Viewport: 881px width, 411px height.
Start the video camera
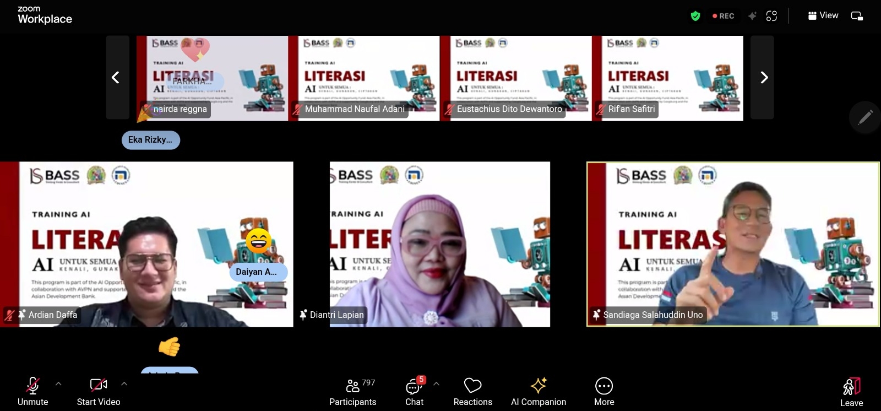point(99,392)
